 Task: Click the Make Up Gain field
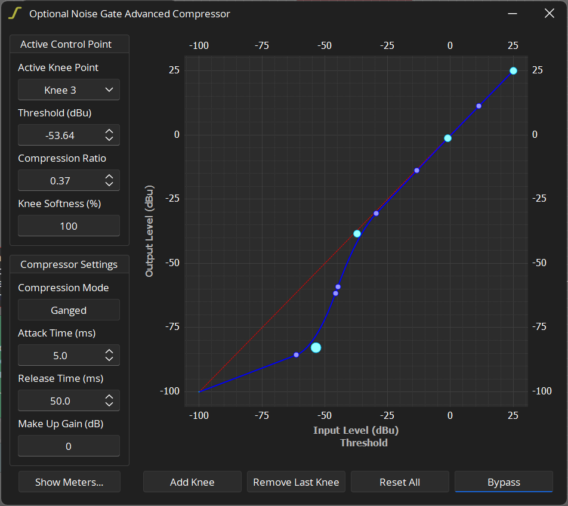[x=69, y=446]
